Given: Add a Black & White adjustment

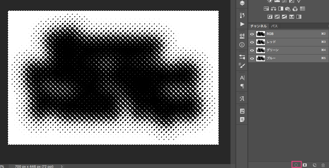Looking at the screenshot, I should [280, 9].
